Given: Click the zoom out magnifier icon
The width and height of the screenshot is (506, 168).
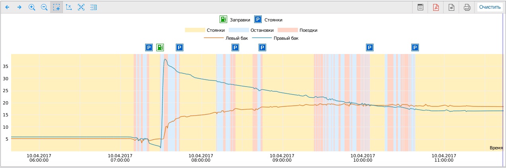Looking at the screenshot, I should [44, 7].
